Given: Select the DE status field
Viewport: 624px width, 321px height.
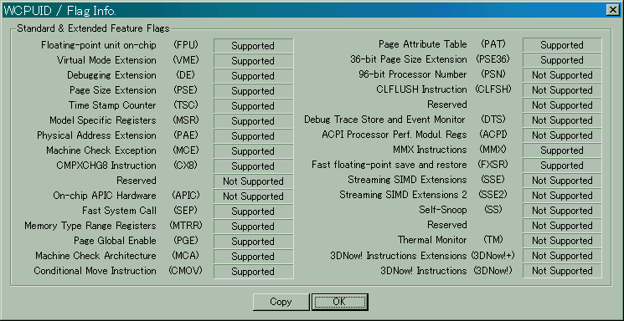Looking at the screenshot, I should [x=253, y=76].
